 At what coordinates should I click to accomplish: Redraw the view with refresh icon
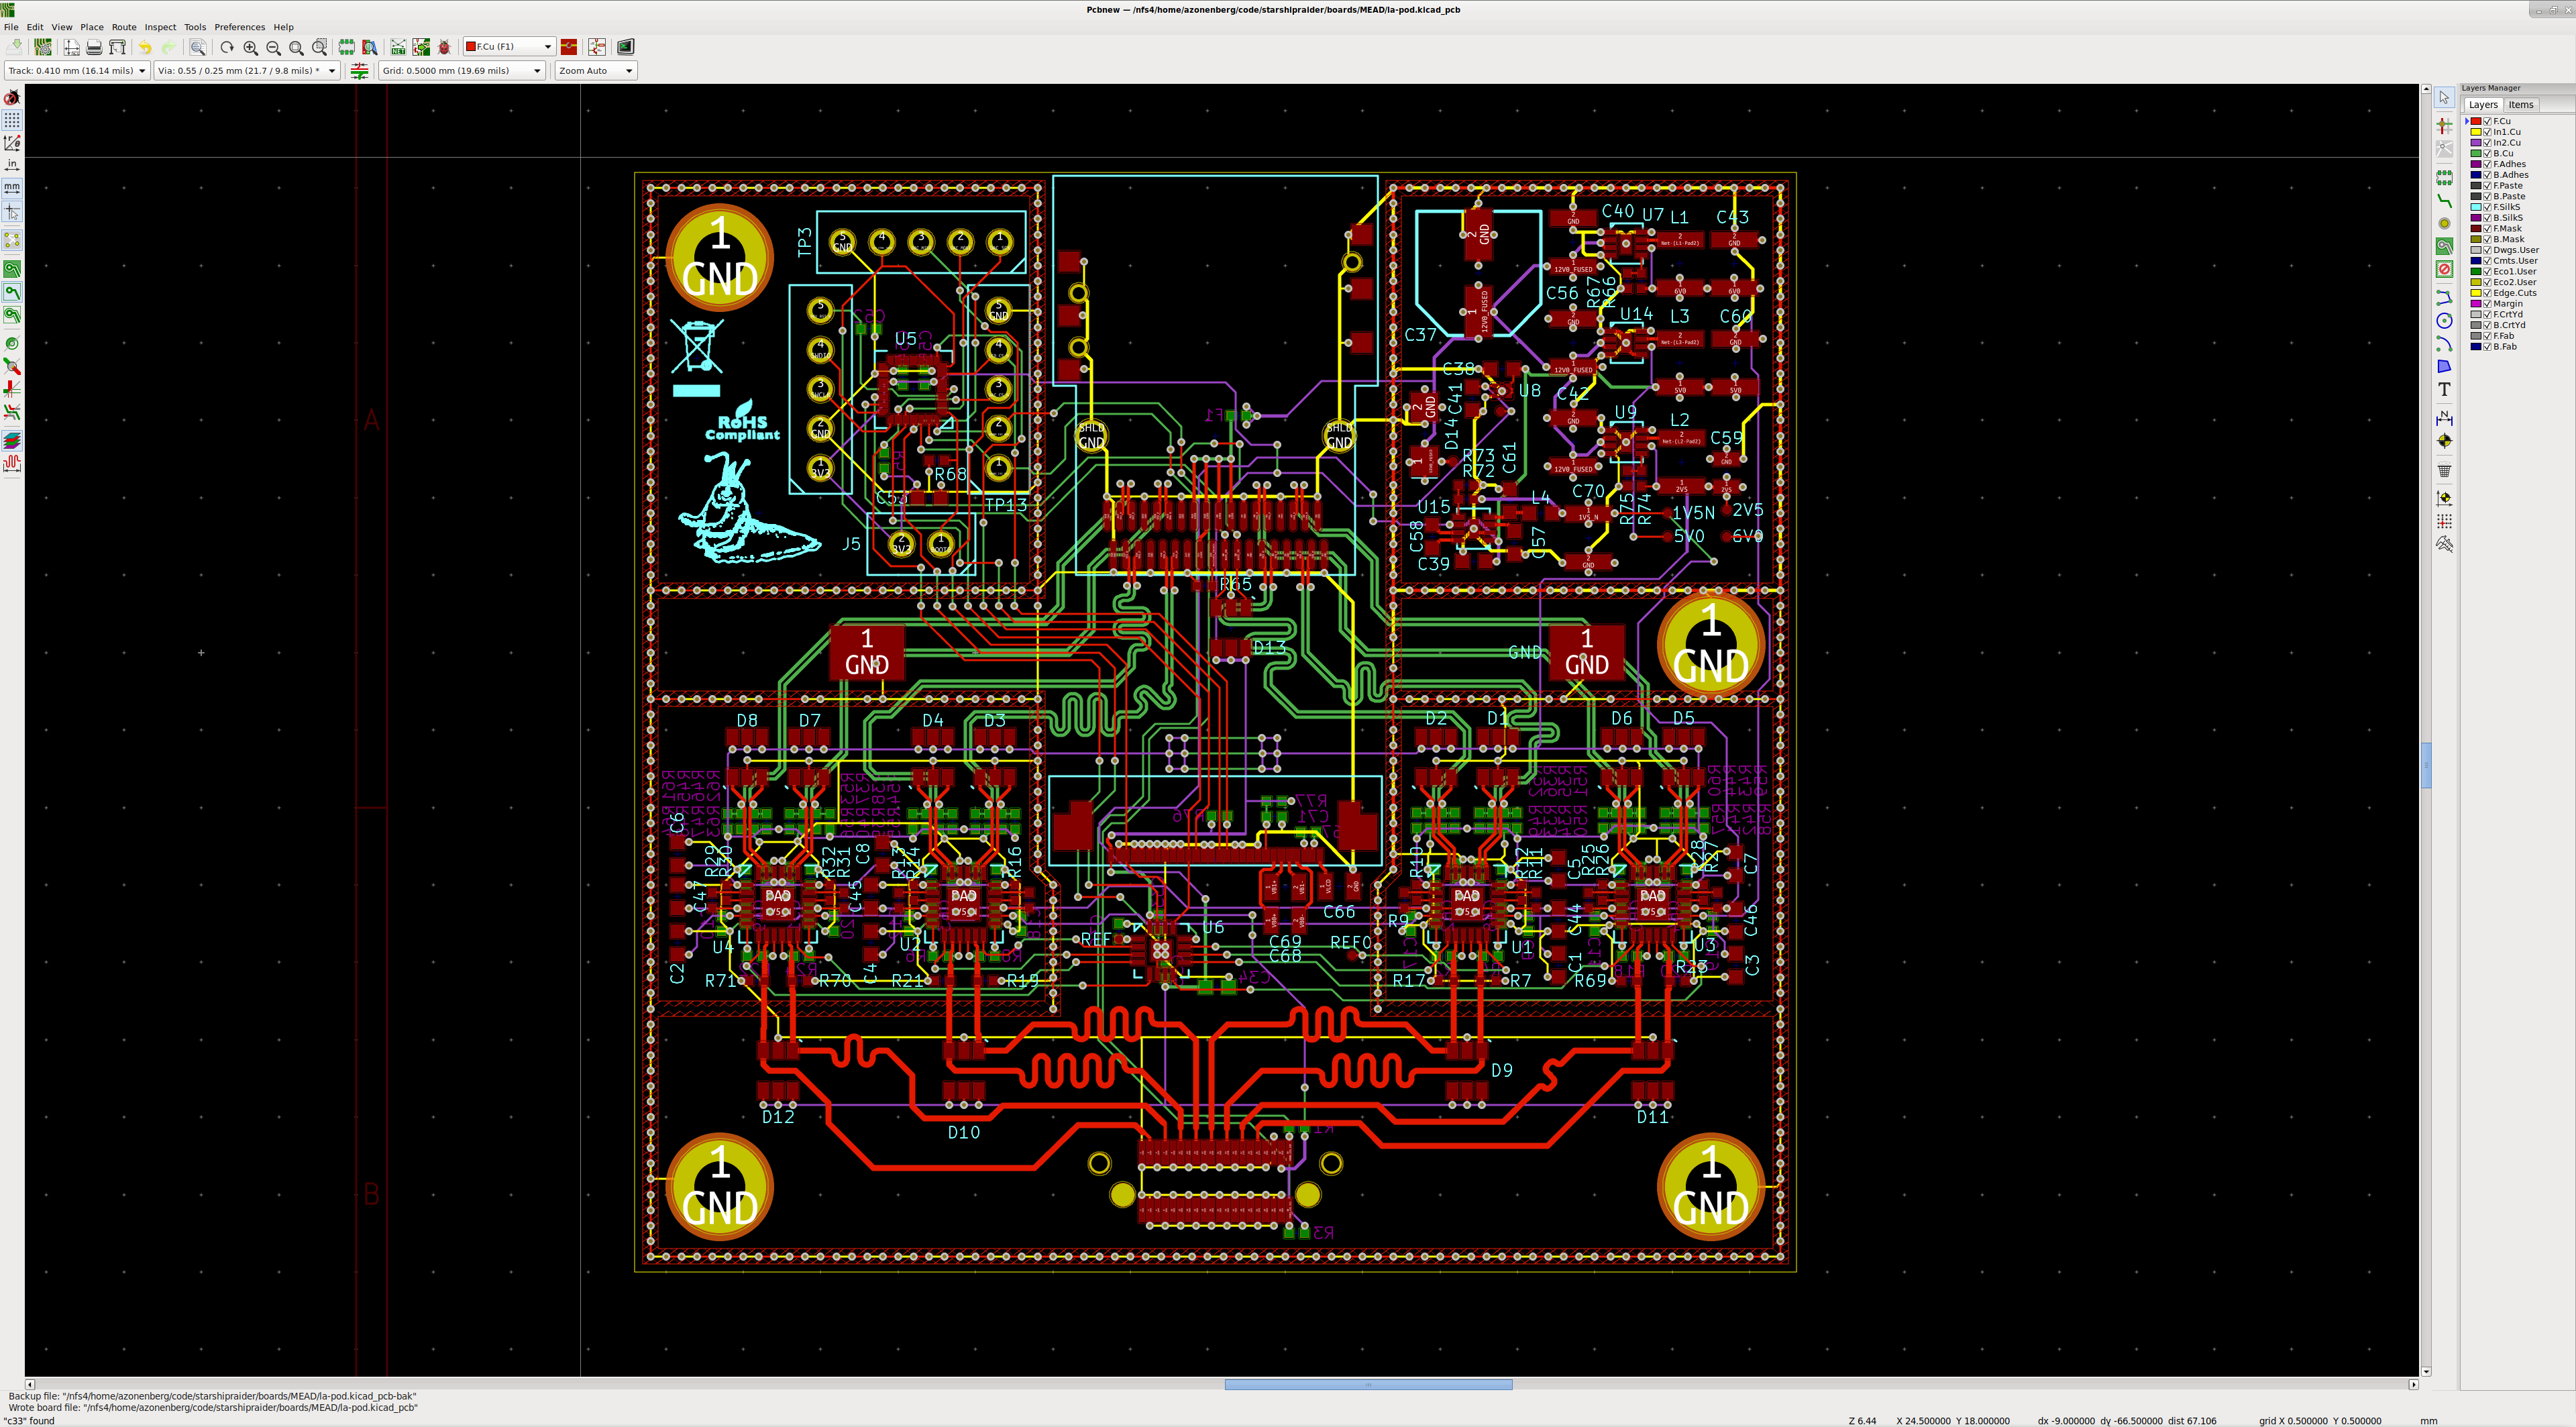click(227, 47)
